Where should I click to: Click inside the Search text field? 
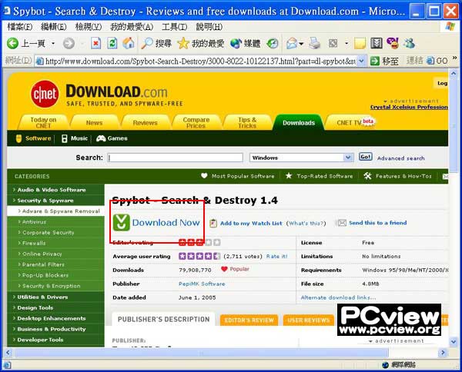pos(176,158)
